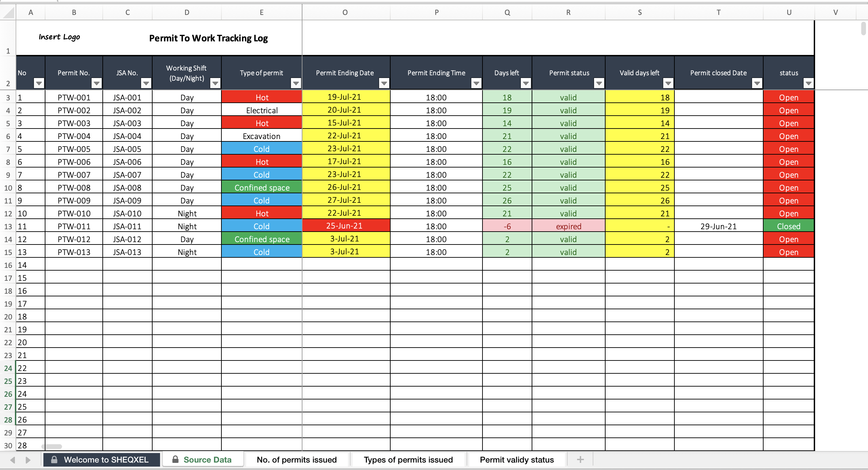
Task: Select the 25-Jun-21 ending date cell
Action: pyautogui.click(x=346, y=226)
